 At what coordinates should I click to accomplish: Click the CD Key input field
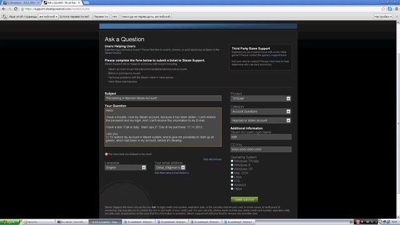tap(261, 149)
